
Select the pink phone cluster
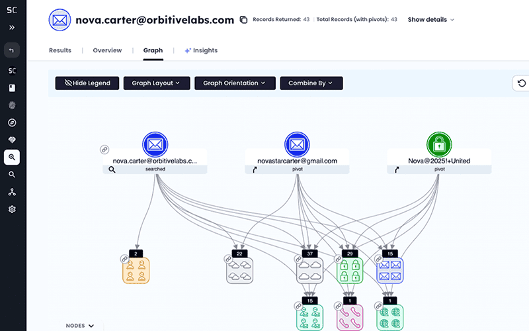[350, 317]
